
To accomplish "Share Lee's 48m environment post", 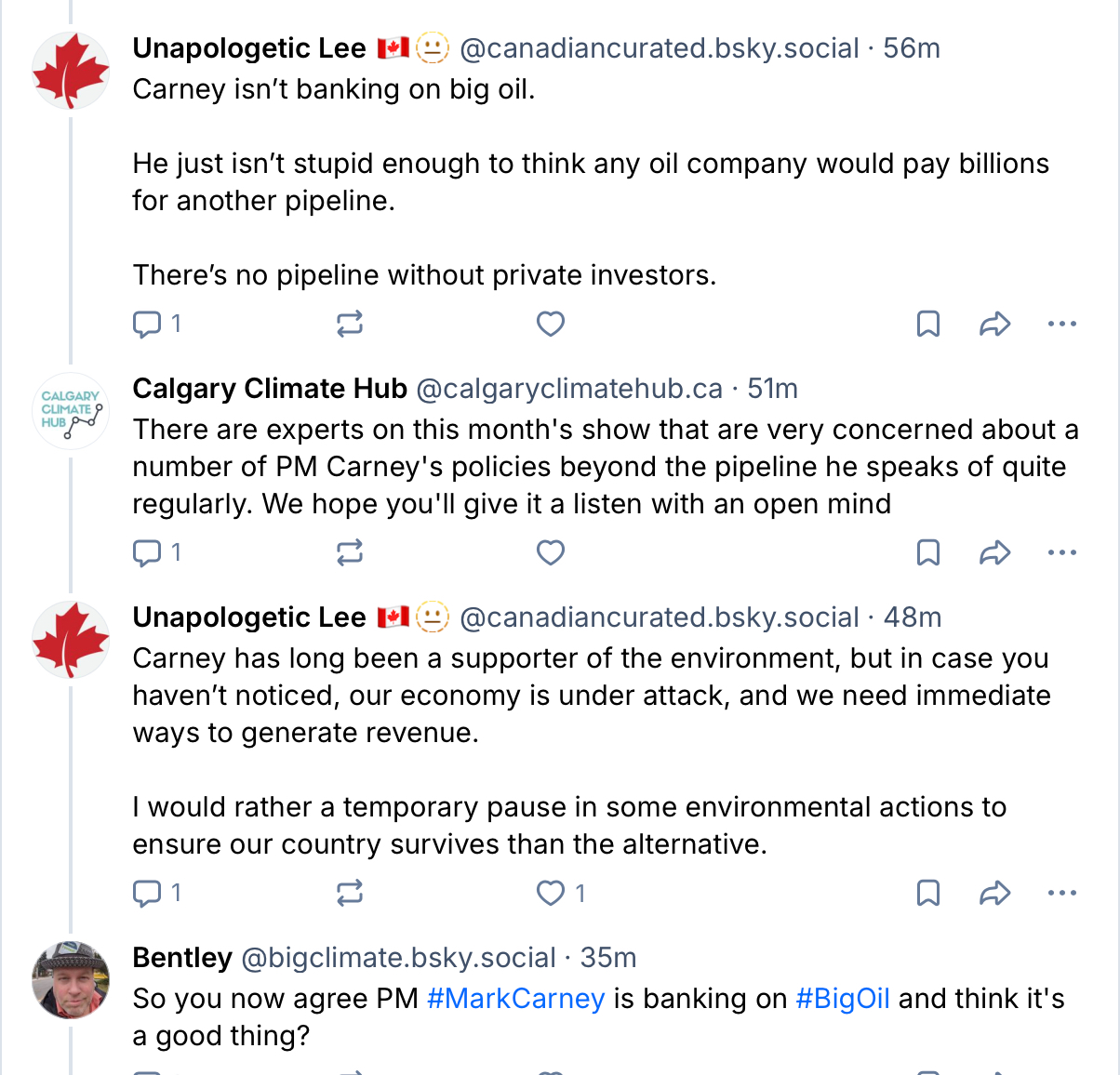I will pyautogui.click(x=994, y=893).
